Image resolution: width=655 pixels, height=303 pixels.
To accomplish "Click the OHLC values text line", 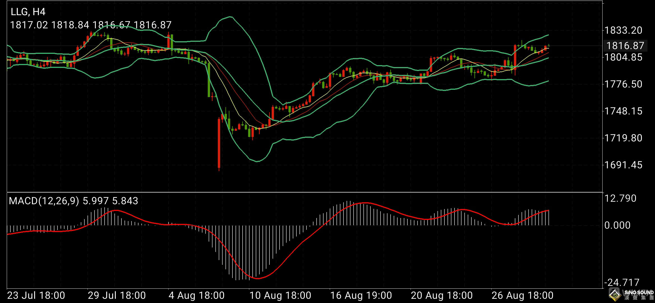I will point(91,25).
